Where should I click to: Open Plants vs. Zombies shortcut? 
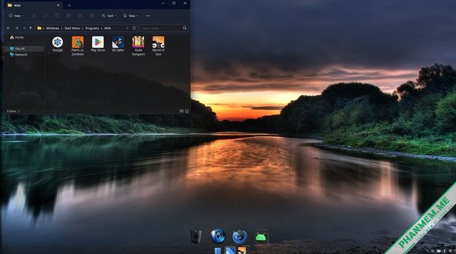(77, 46)
